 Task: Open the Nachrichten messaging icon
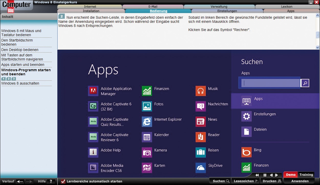click(200, 106)
